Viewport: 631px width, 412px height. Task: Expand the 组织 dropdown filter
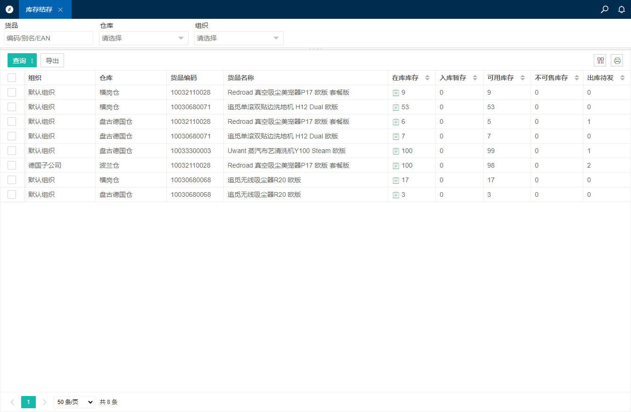pyautogui.click(x=238, y=38)
